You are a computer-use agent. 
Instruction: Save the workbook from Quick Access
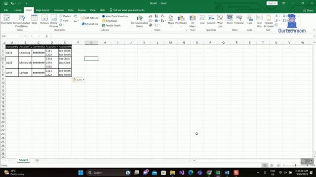[x=6, y=3]
